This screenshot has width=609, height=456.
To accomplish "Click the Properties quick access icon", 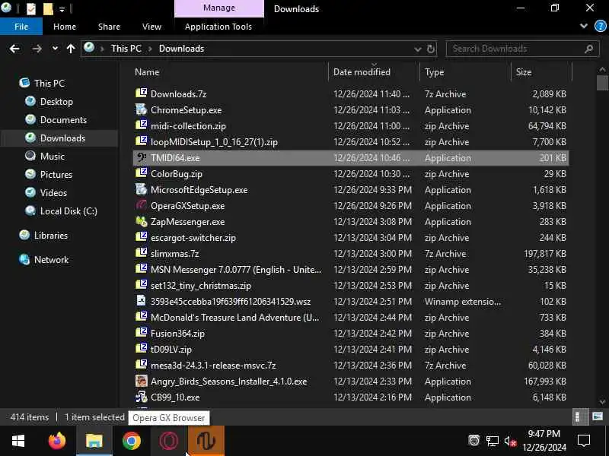I will [31, 8].
